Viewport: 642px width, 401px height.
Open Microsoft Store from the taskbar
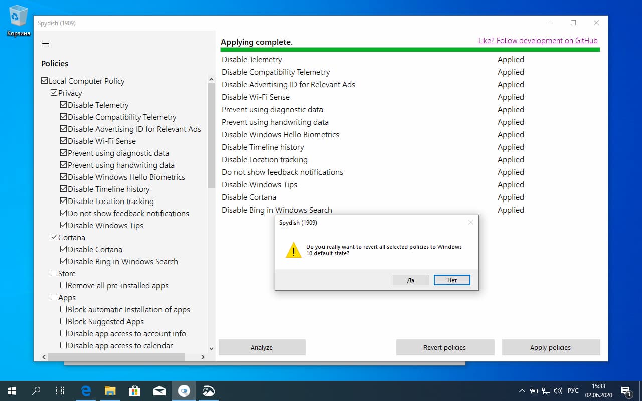coord(135,391)
